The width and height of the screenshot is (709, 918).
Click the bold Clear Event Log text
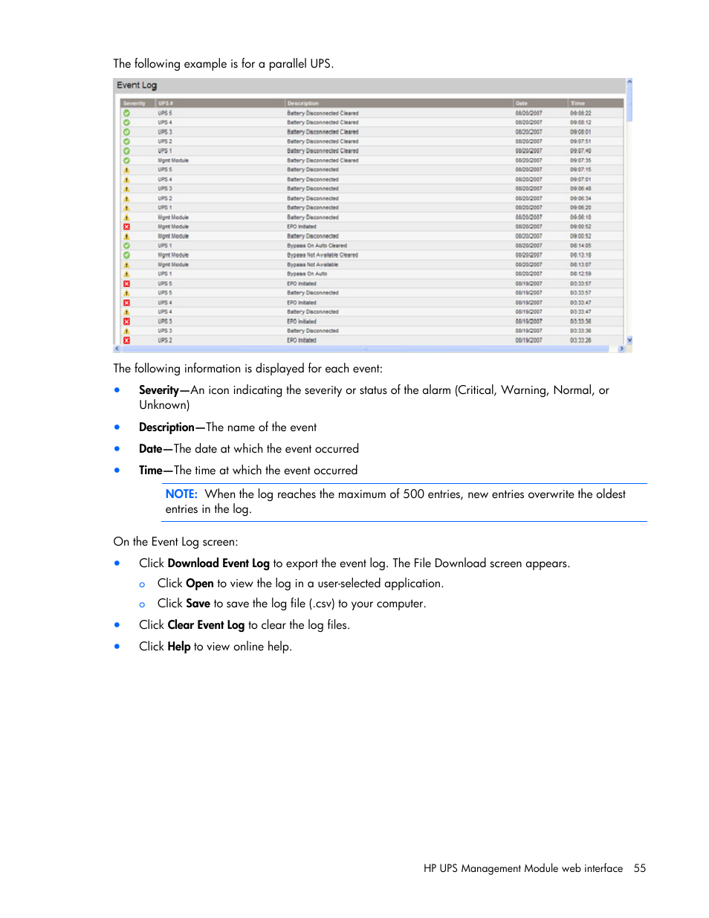[x=206, y=625]
